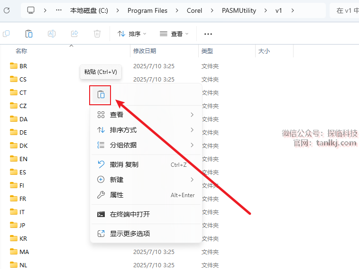Open 排序 sort dropdown in toolbar
The height and width of the screenshot is (272, 359).
point(132,34)
